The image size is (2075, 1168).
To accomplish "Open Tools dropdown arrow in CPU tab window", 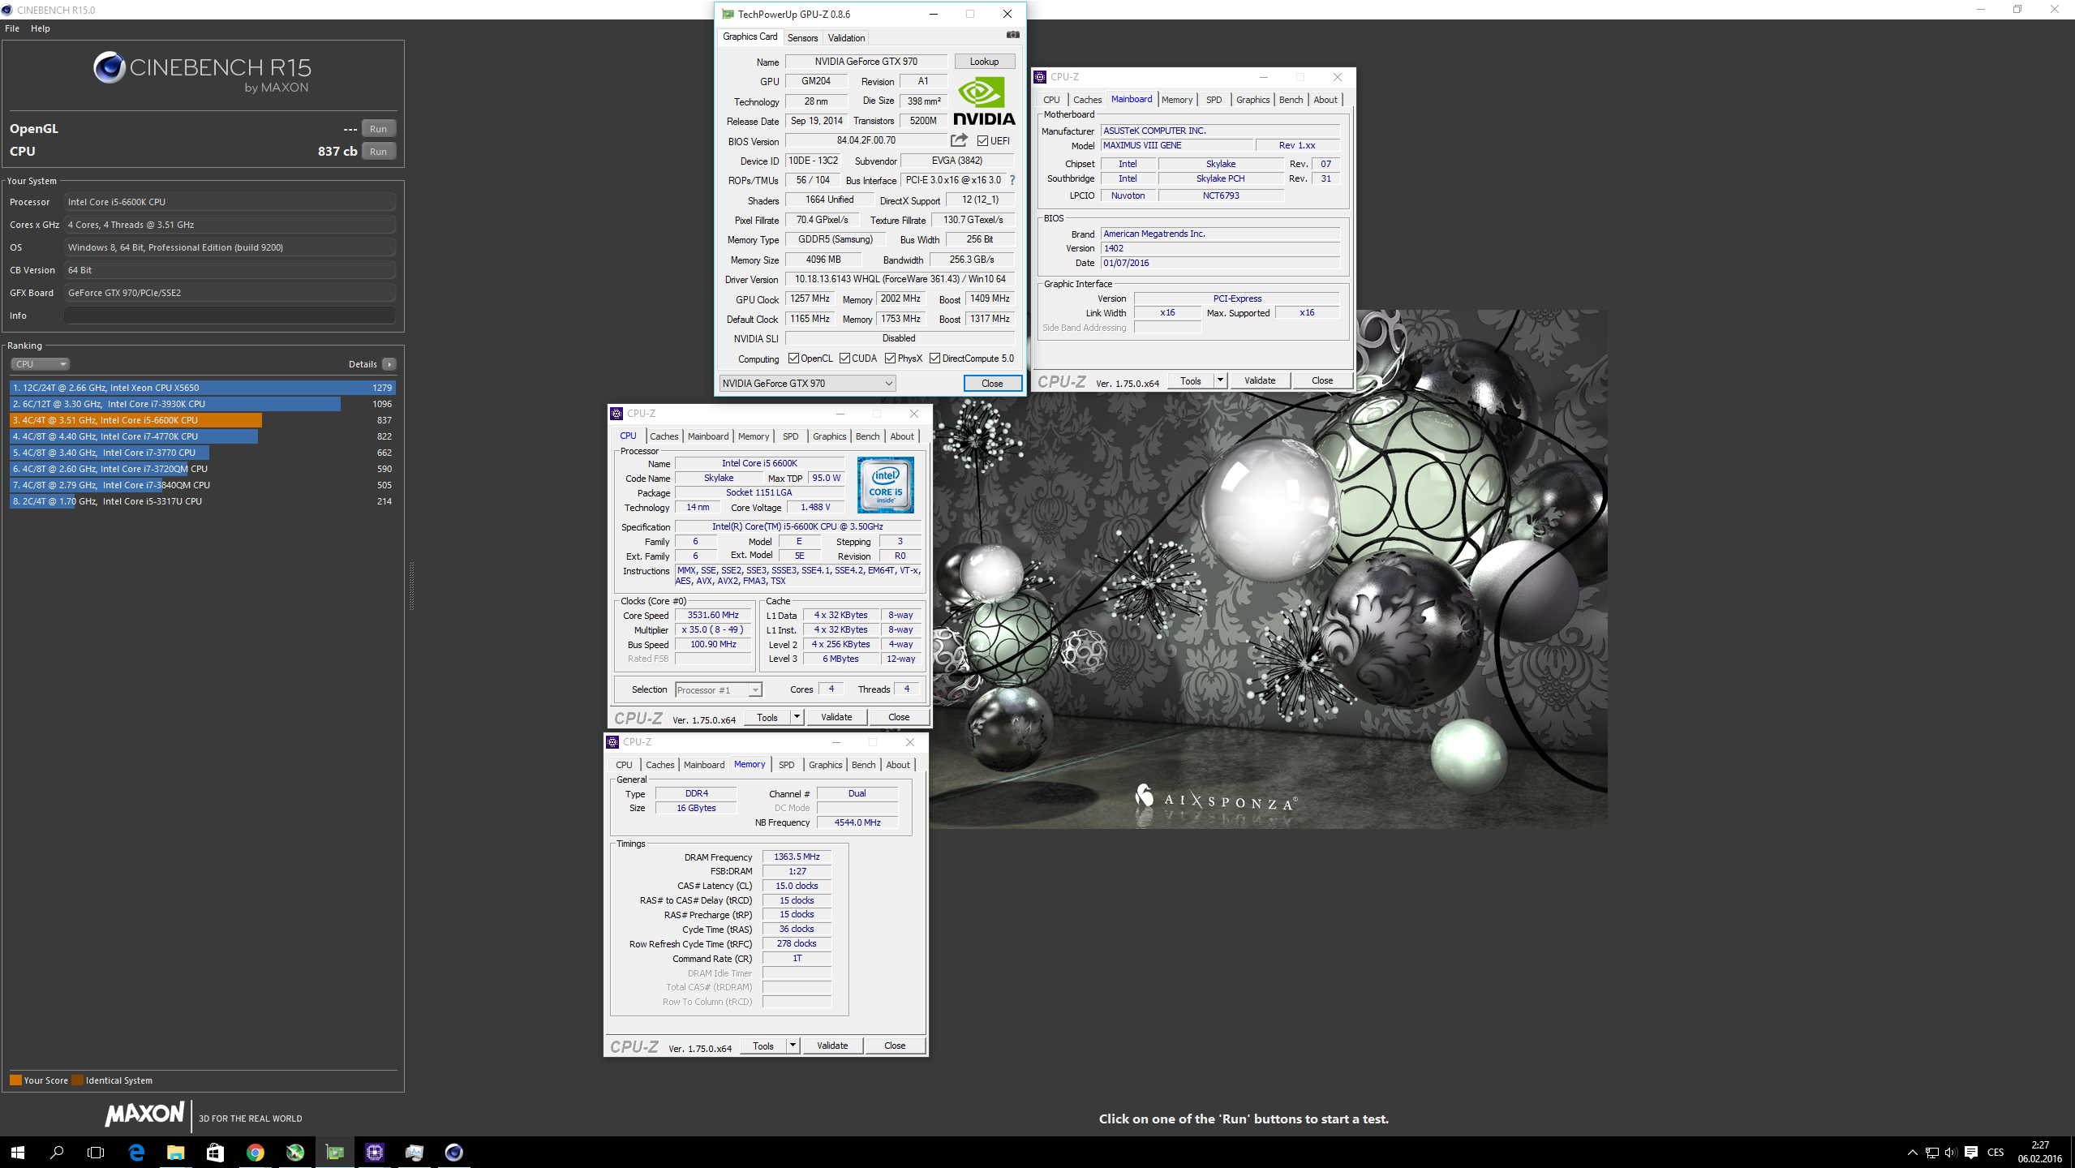I will (x=797, y=717).
